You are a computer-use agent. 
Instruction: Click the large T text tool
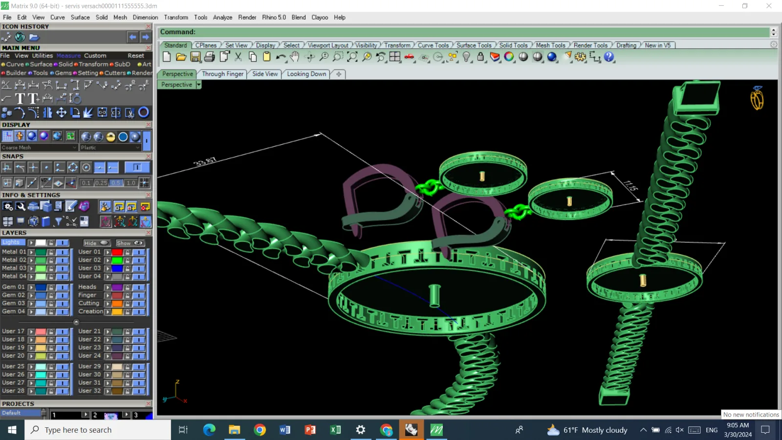click(x=20, y=99)
